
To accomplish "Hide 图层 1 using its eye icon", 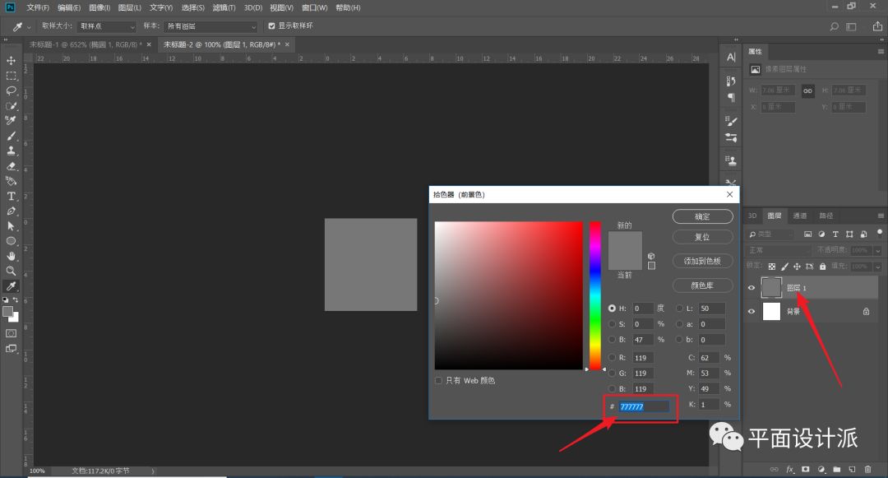I will click(750, 287).
